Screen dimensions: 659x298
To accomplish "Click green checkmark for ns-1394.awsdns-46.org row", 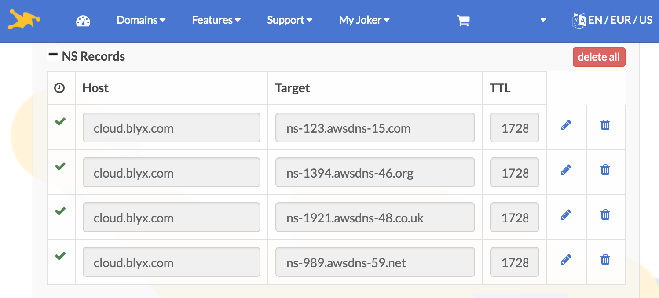I will 60,166.
